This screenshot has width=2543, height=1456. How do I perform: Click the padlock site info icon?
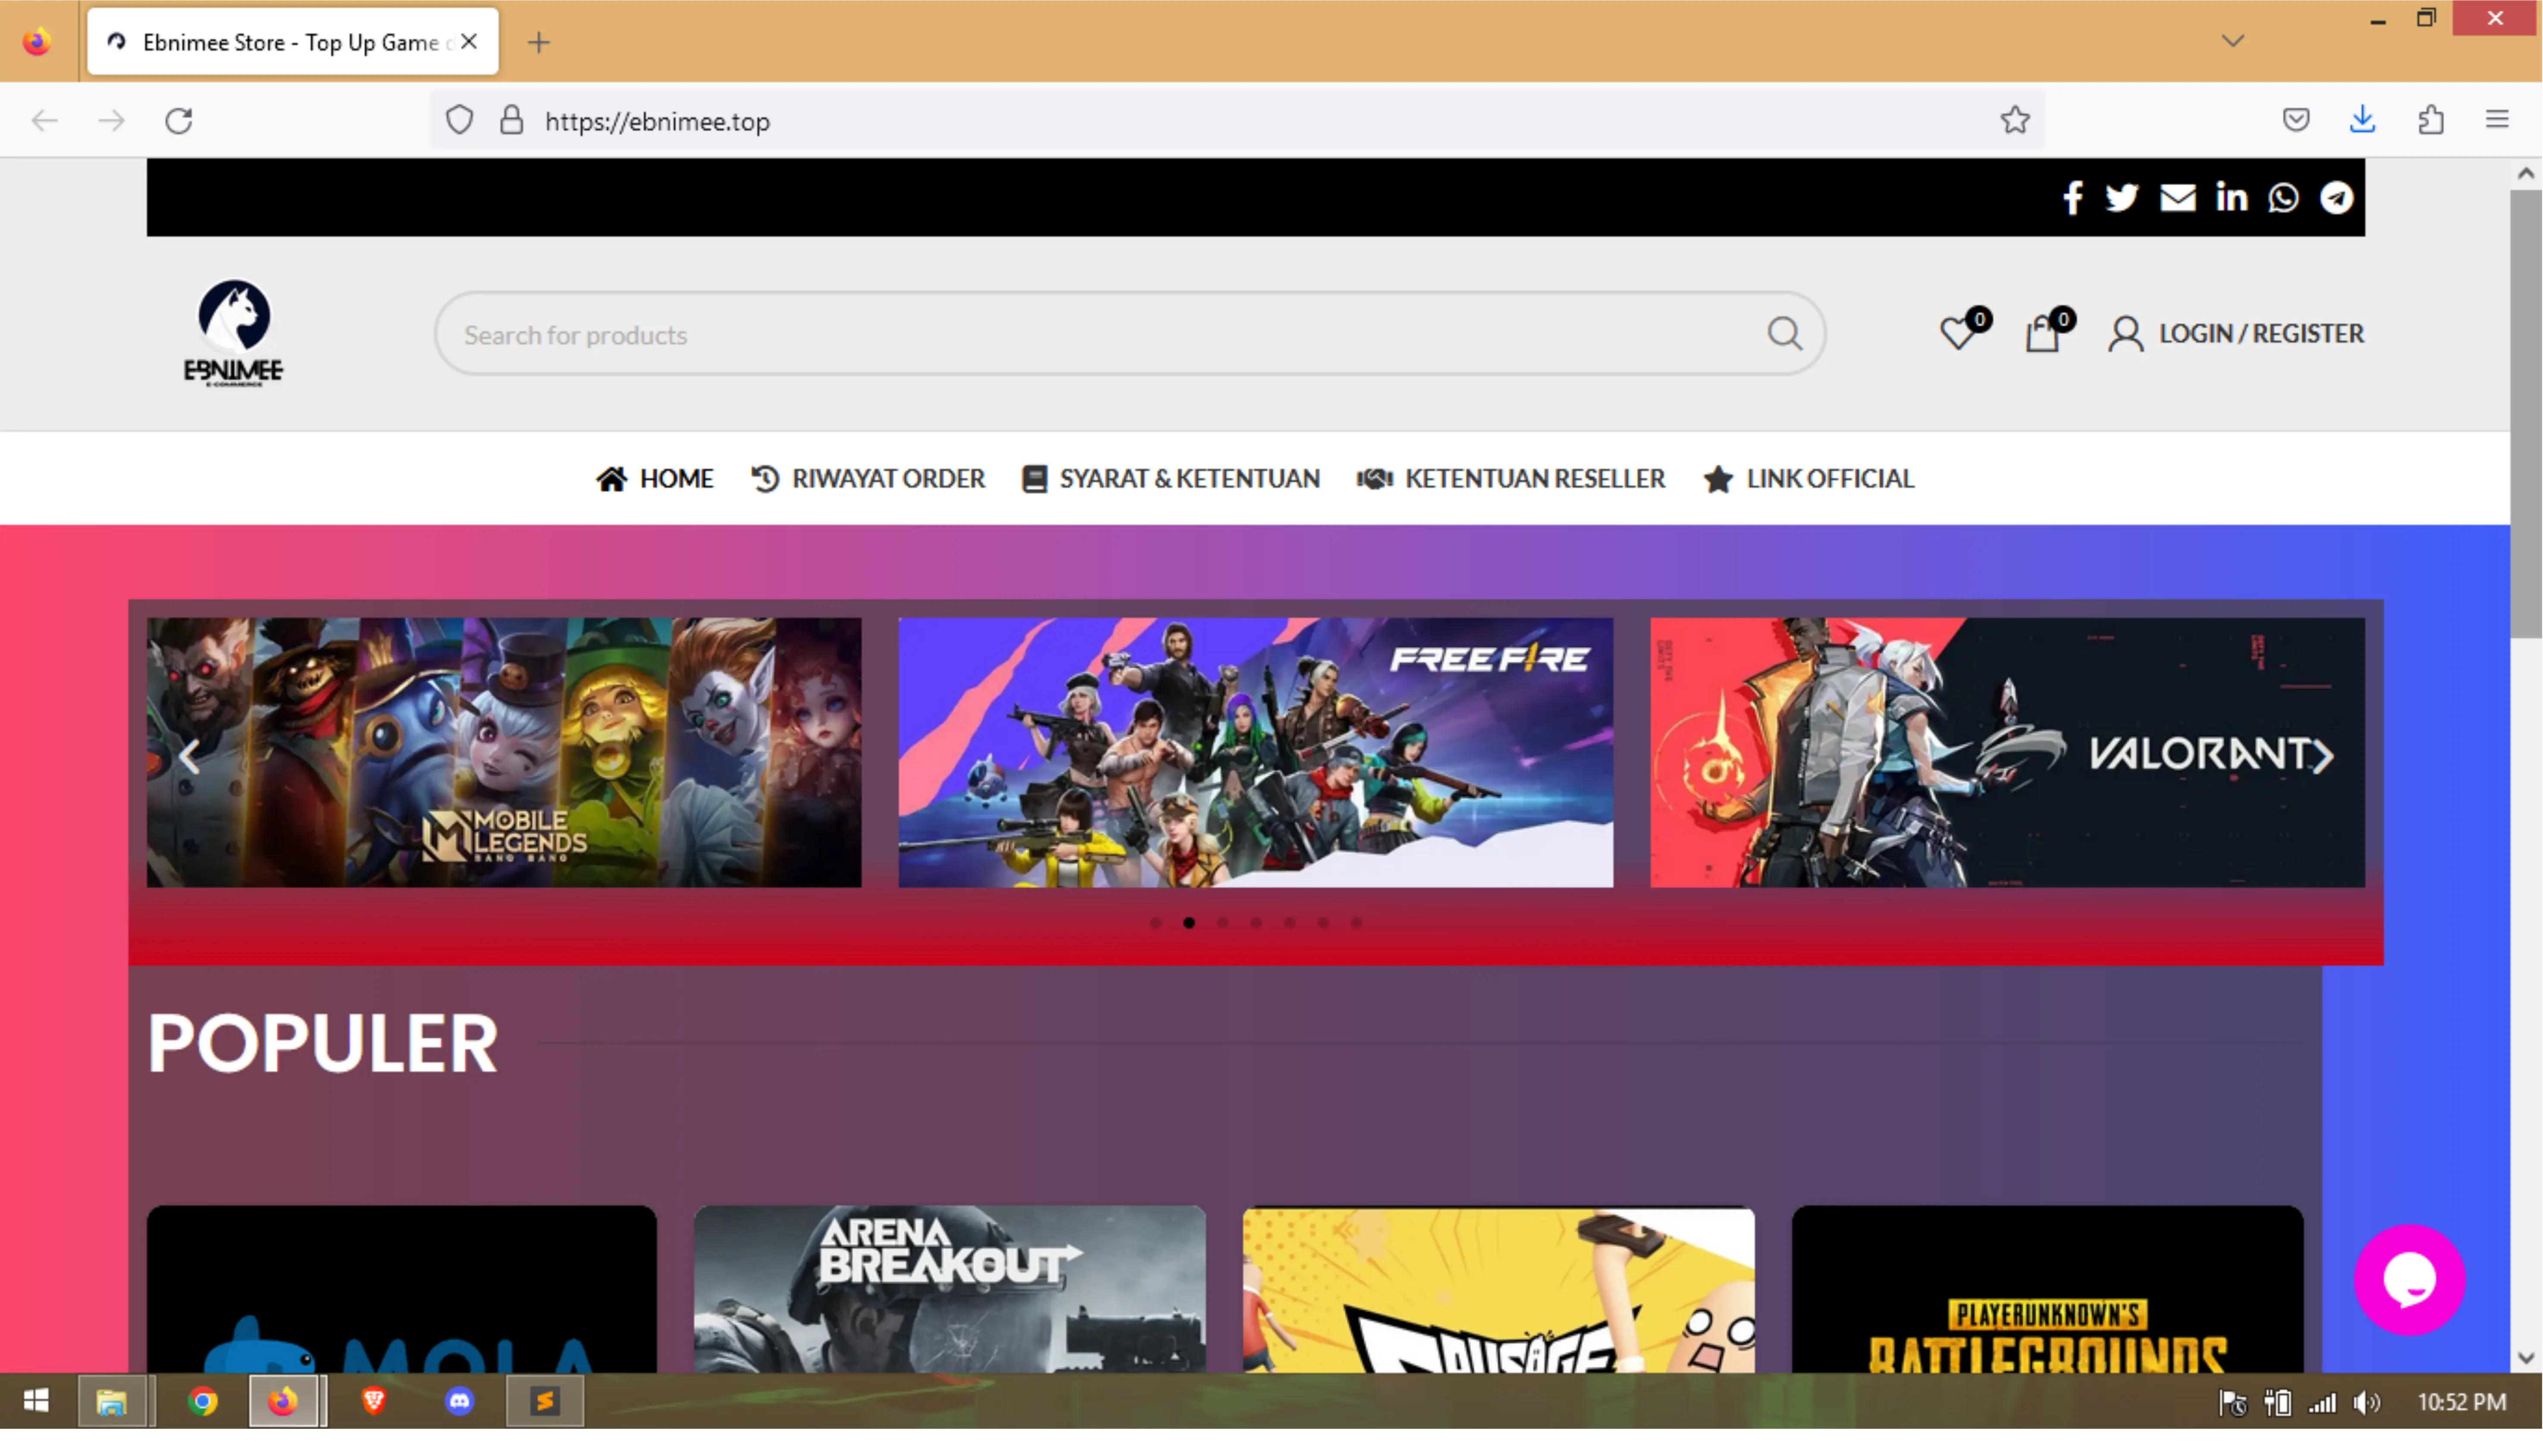(512, 121)
